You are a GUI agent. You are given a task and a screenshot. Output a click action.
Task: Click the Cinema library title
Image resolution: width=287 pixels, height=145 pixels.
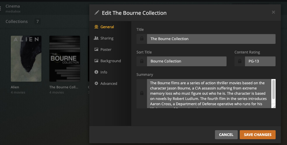13,6
